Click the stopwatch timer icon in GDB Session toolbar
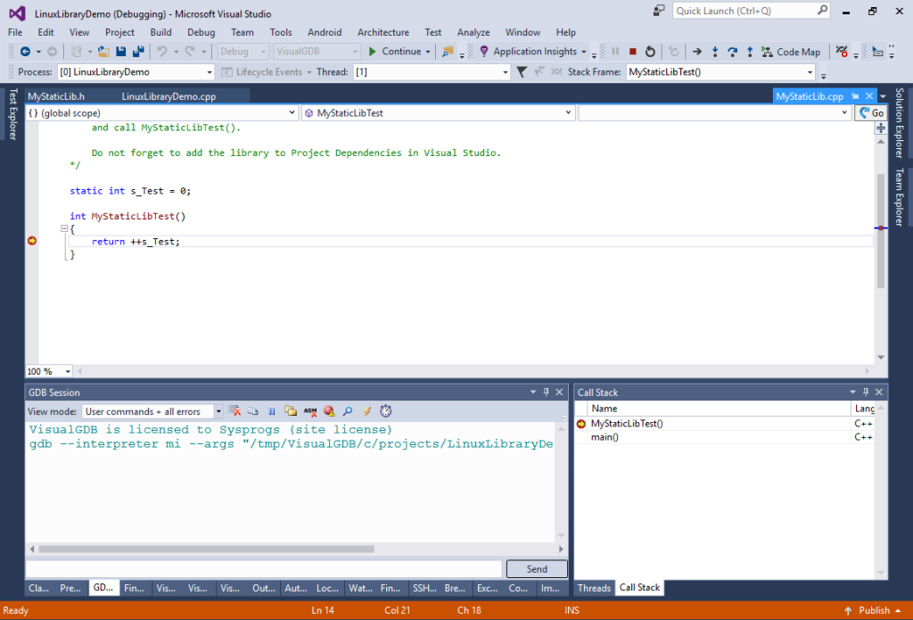The image size is (913, 620). pyautogui.click(x=385, y=411)
